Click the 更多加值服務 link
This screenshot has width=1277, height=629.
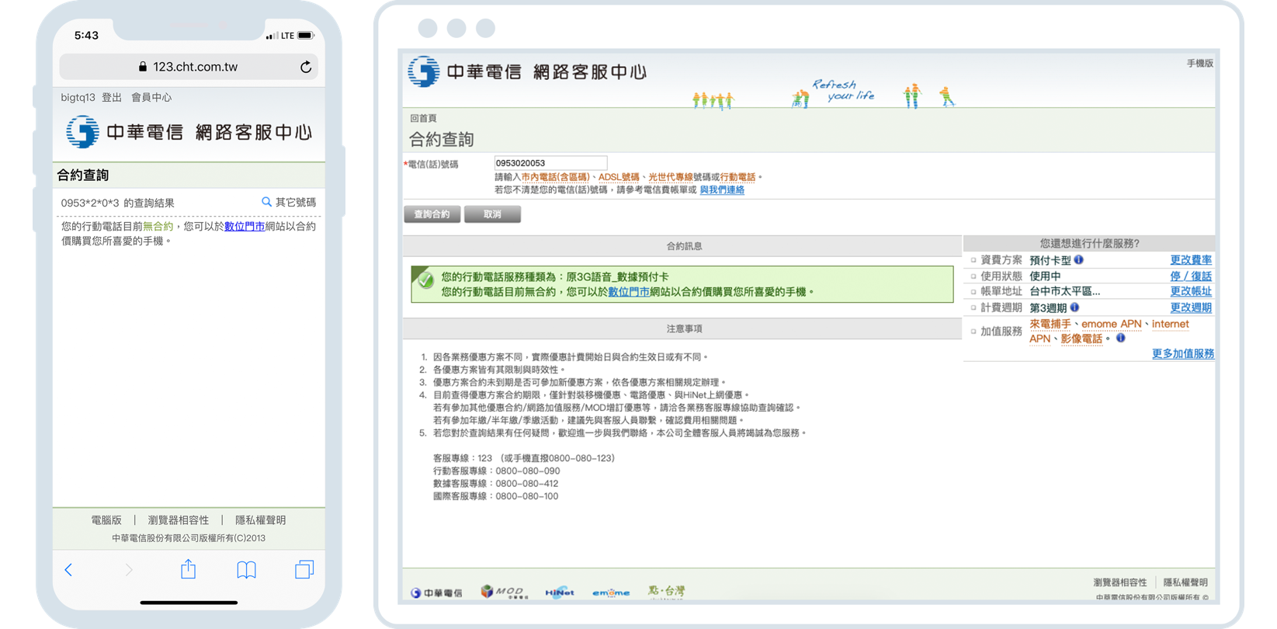(x=1183, y=353)
